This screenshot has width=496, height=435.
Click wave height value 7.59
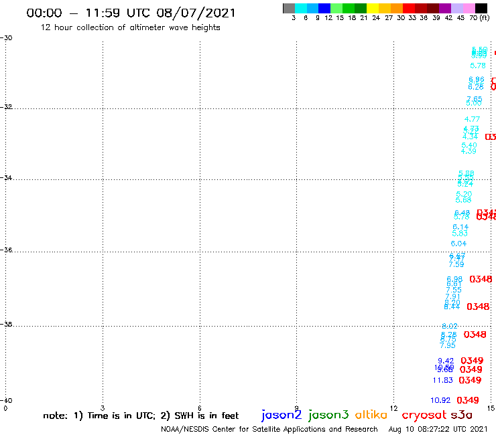click(x=456, y=264)
